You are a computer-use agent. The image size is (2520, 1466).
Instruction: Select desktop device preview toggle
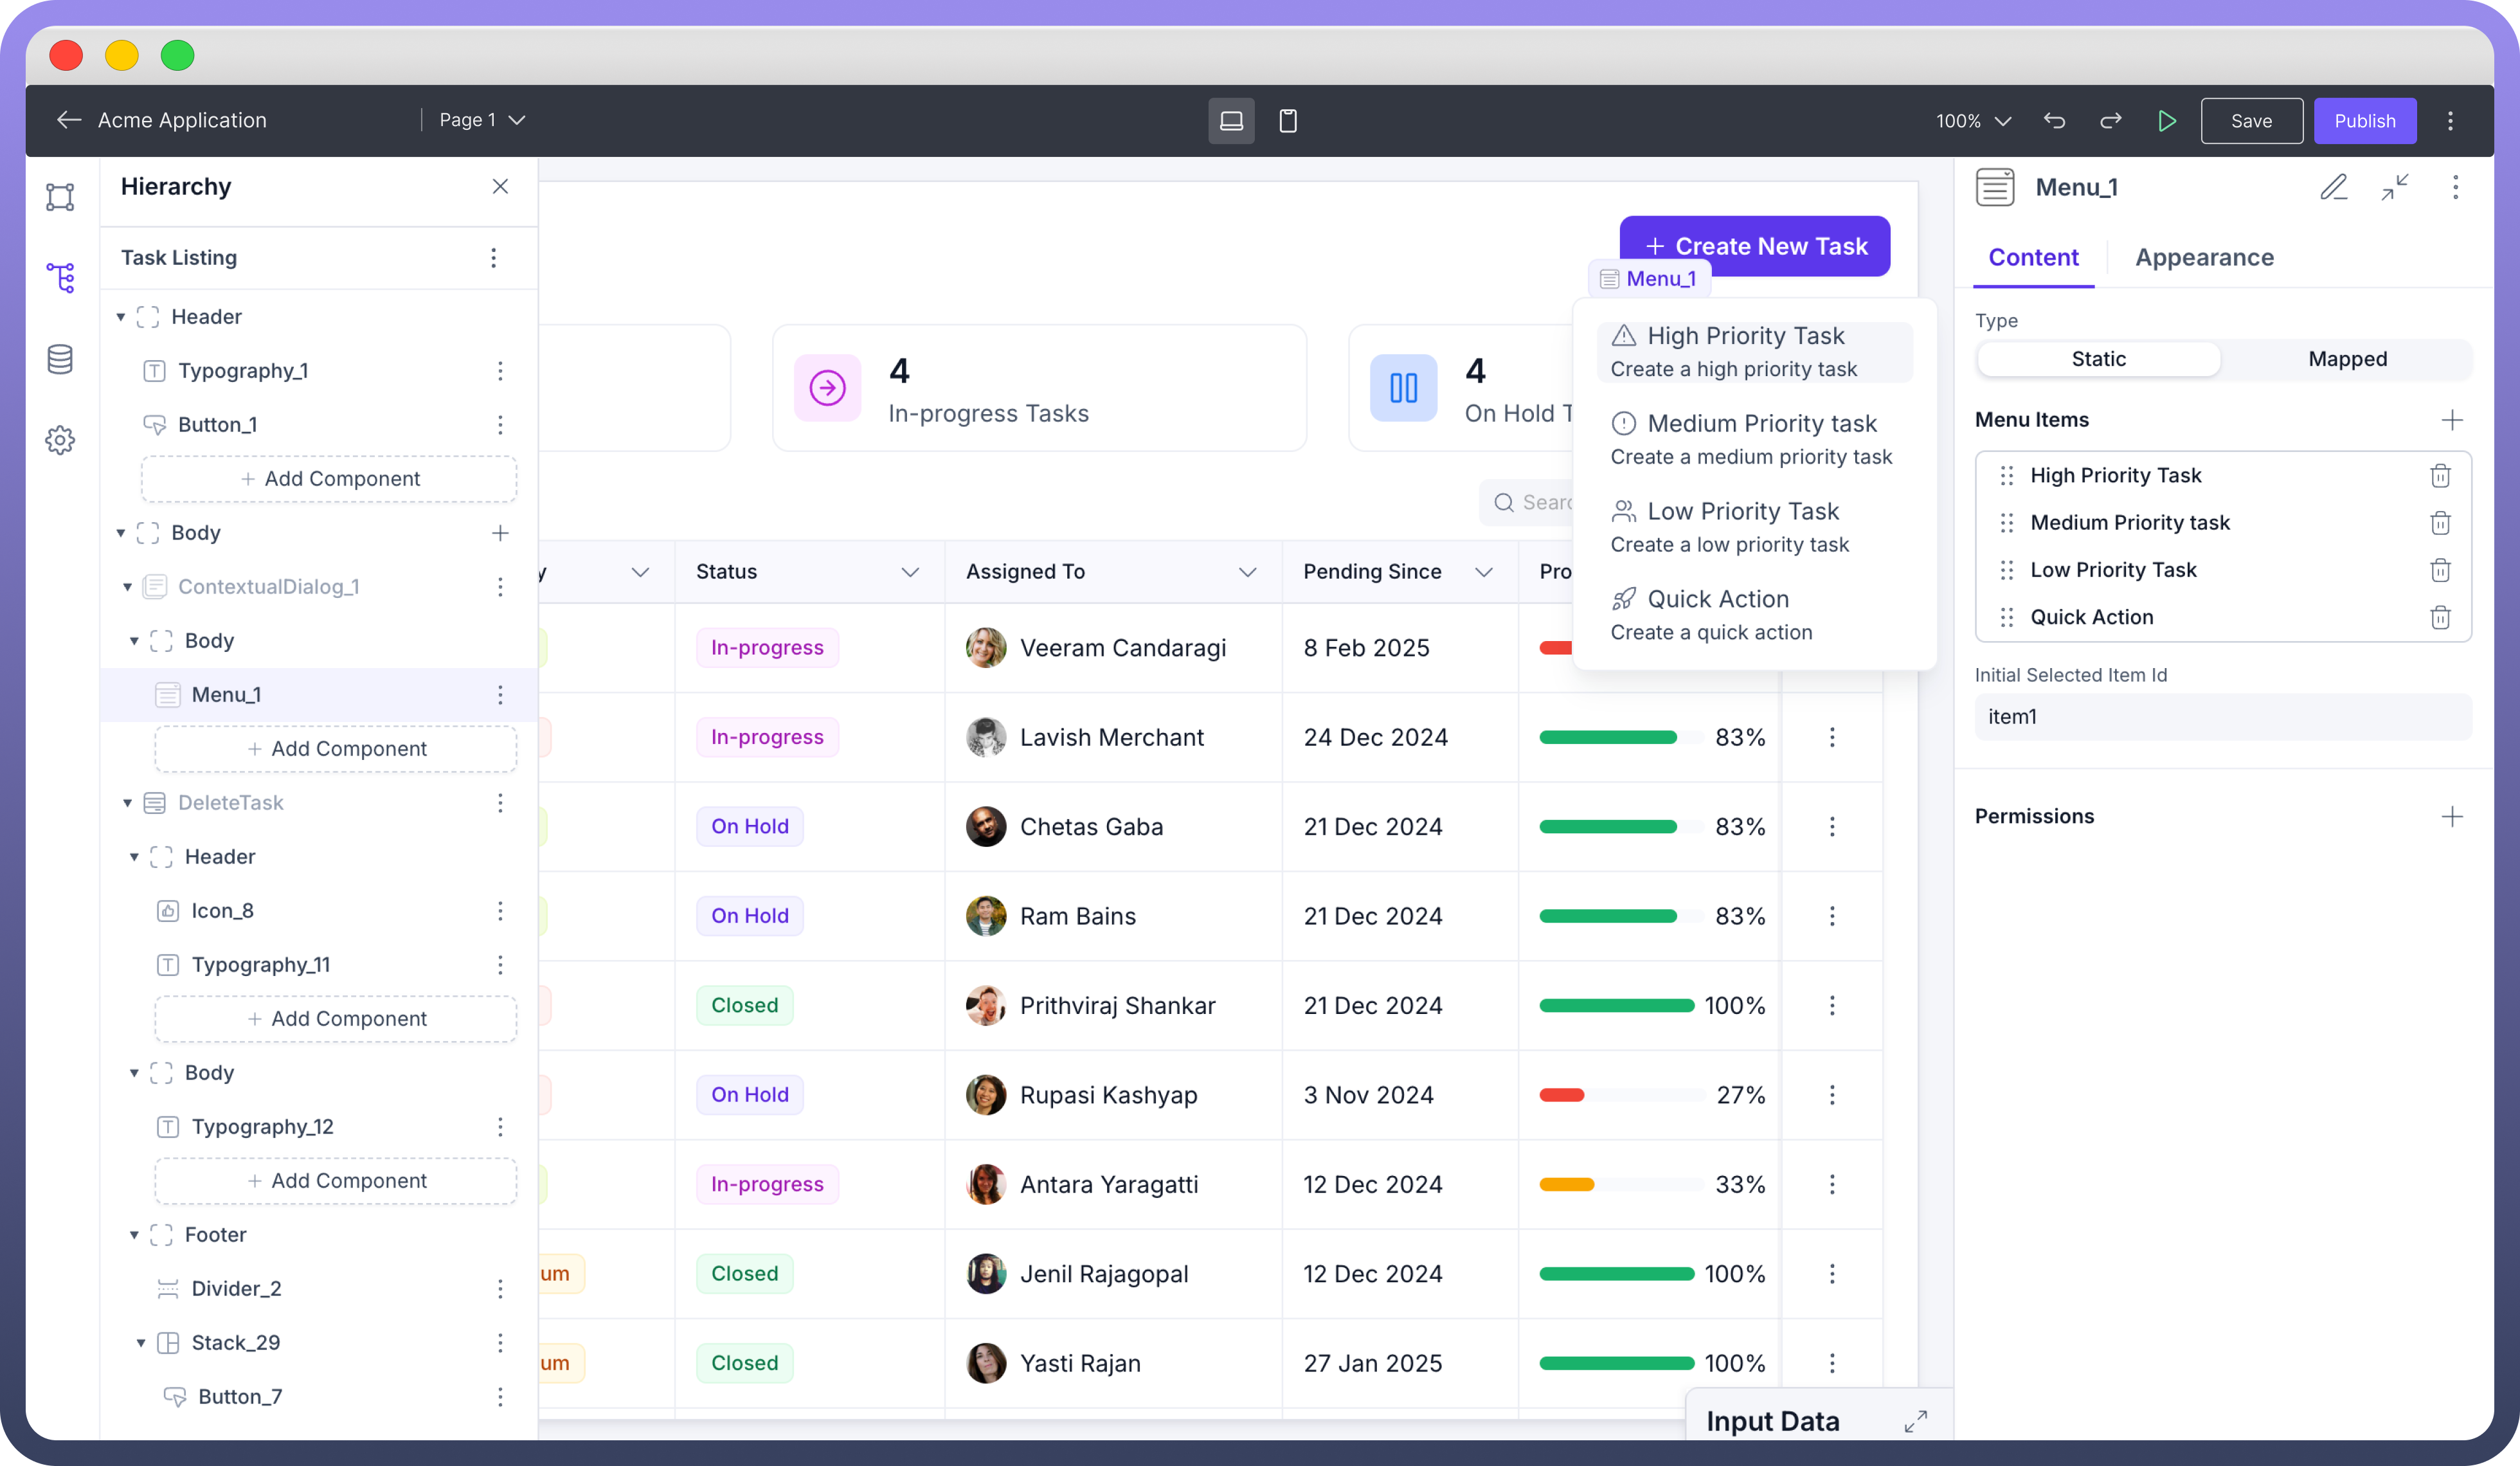[1231, 121]
